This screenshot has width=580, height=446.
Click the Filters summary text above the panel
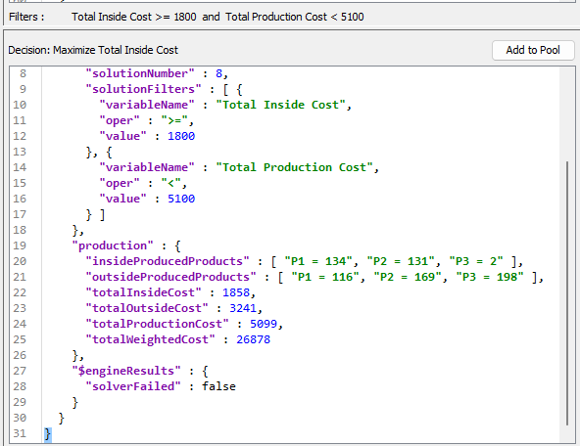tap(217, 17)
